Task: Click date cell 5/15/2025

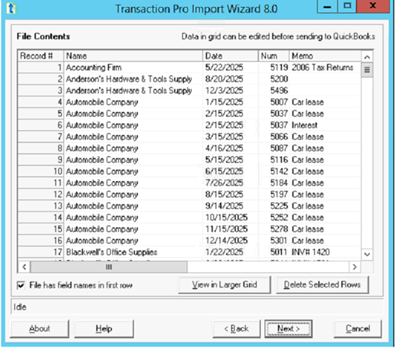Action: tap(230, 160)
